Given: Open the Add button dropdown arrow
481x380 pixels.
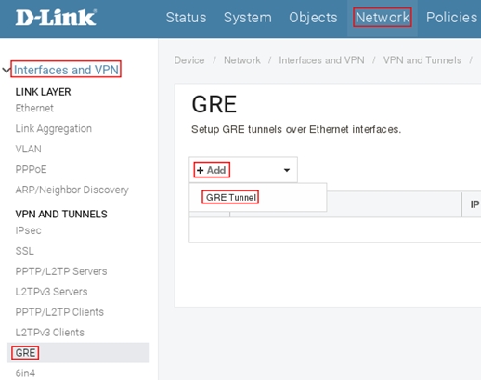Looking at the screenshot, I should [x=287, y=170].
